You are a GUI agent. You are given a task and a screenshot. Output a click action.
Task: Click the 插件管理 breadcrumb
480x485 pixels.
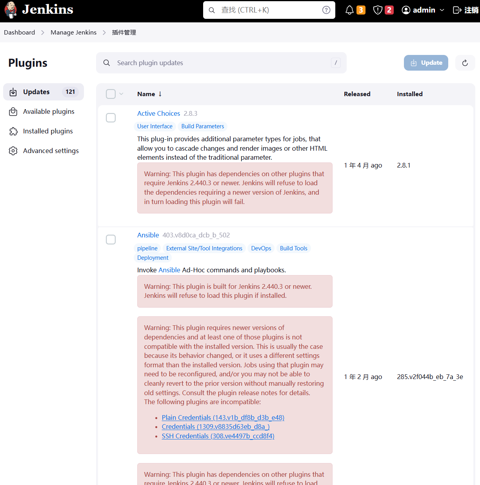pyautogui.click(x=124, y=33)
